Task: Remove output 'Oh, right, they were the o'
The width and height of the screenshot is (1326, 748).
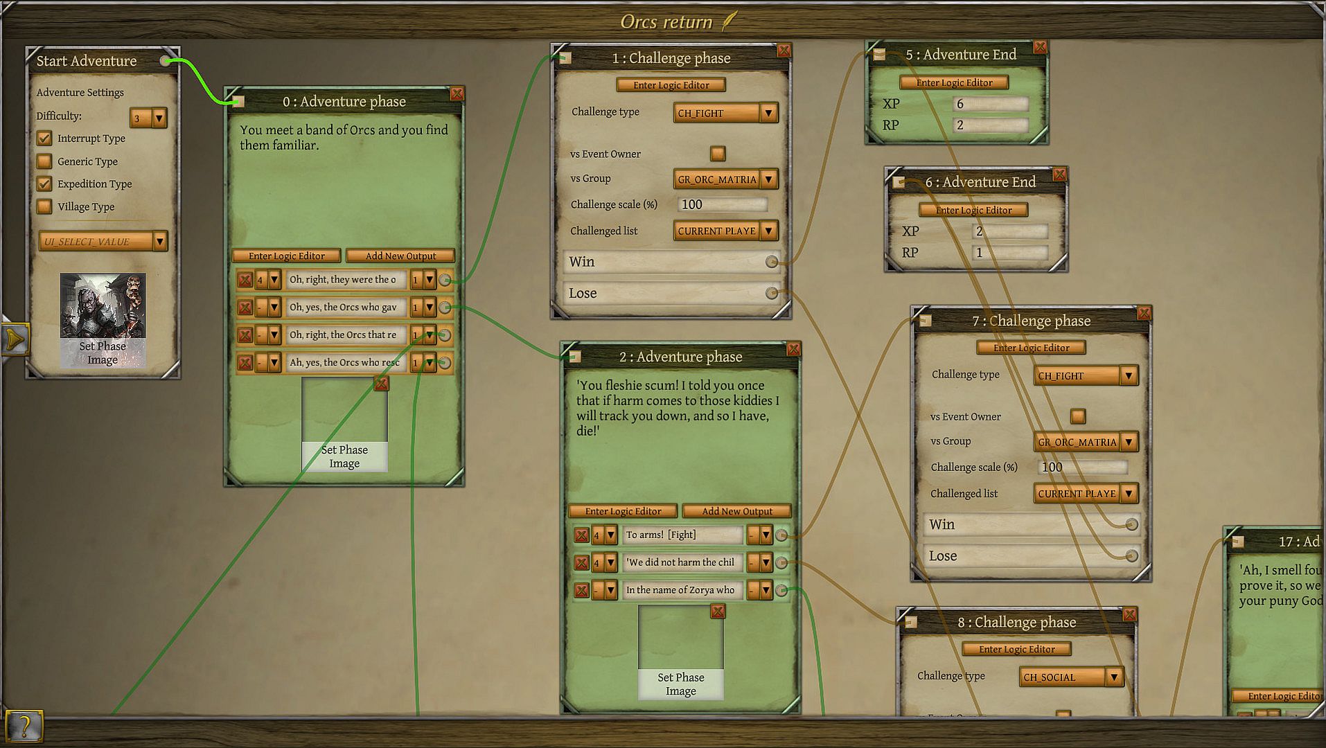Action: click(245, 280)
